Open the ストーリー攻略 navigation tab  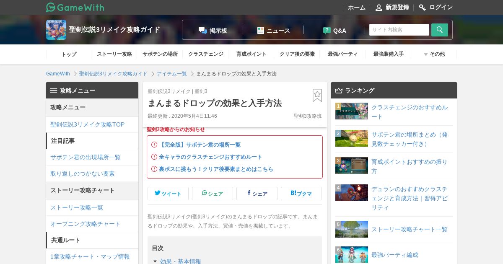point(114,54)
